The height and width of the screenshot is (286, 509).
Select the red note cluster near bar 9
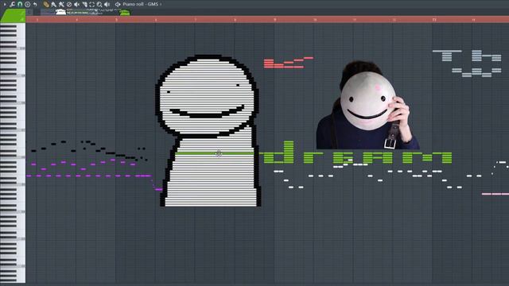click(288, 63)
